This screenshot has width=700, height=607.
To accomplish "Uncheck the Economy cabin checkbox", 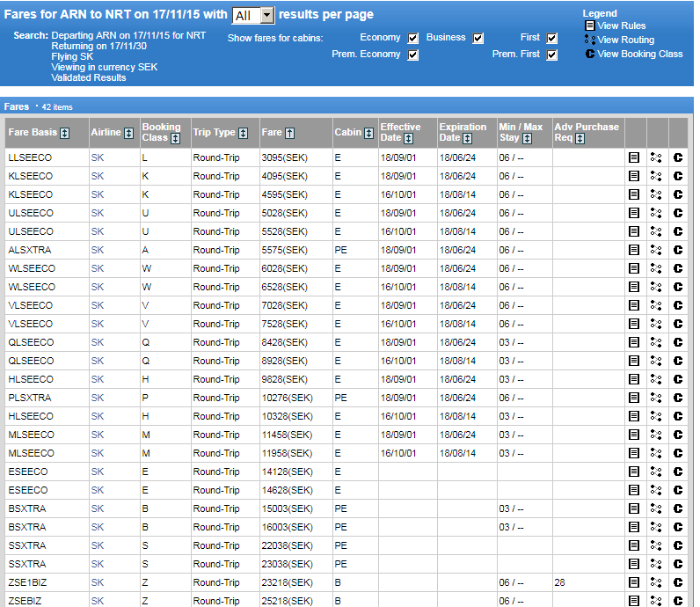I will pyautogui.click(x=413, y=39).
